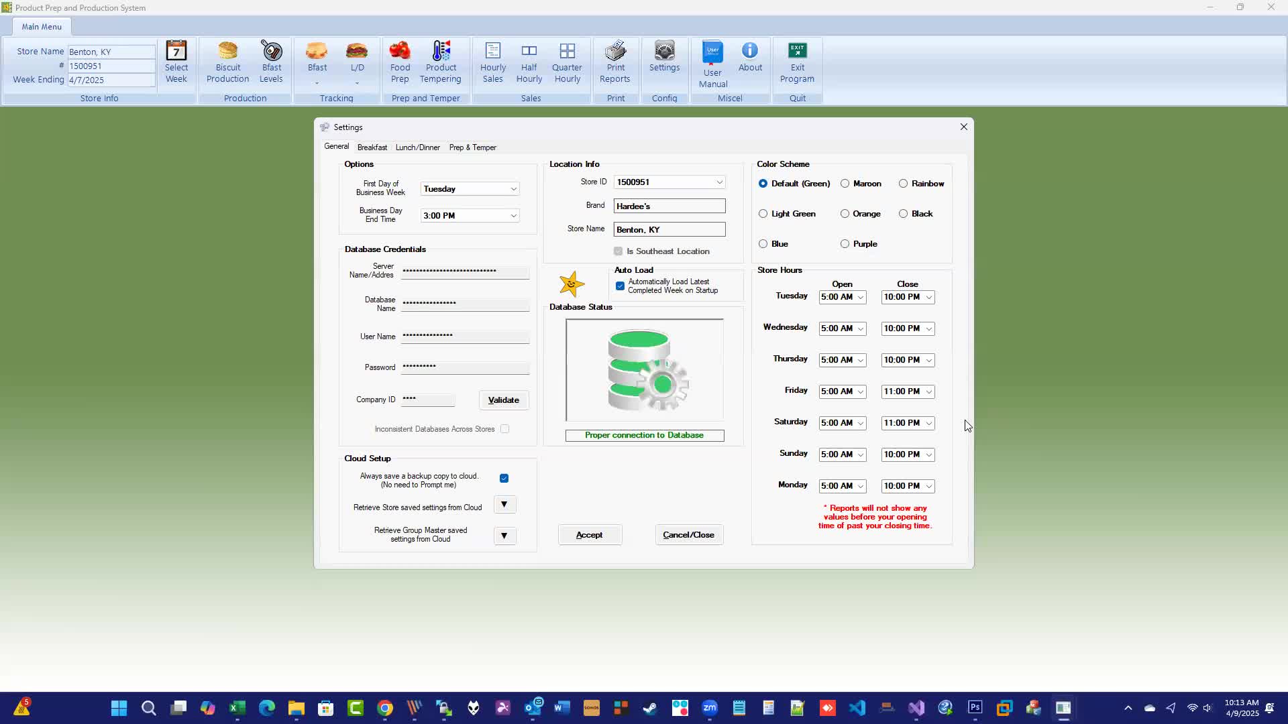Open Word from taskbar

tap(562, 708)
